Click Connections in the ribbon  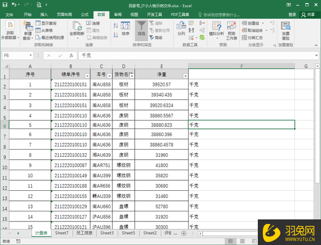pyautogui.click(x=93, y=23)
